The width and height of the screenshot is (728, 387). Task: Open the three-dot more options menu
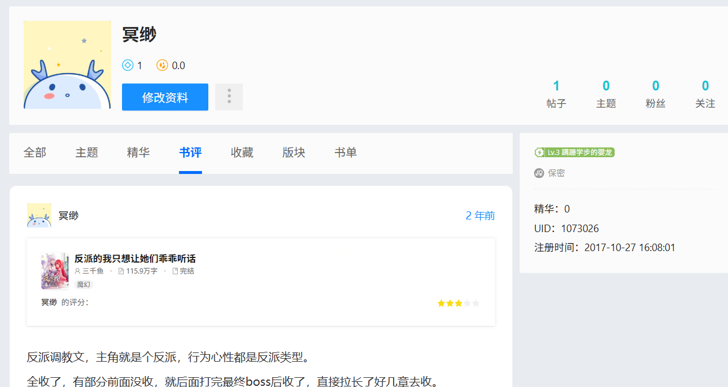[229, 97]
